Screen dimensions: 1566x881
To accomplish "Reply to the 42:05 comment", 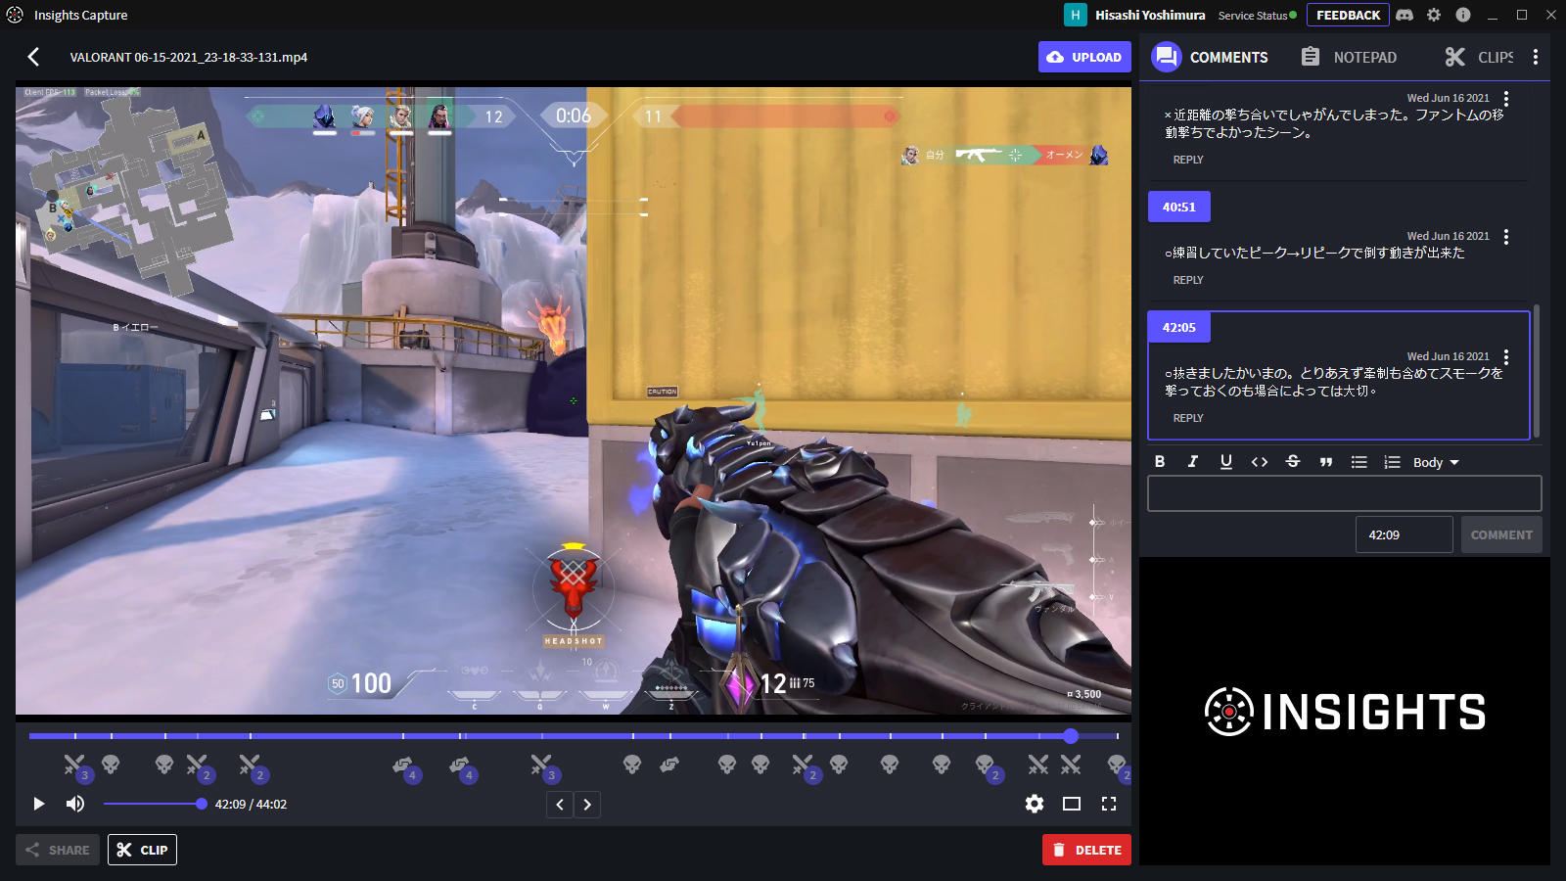I will click(x=1188, y=418).
